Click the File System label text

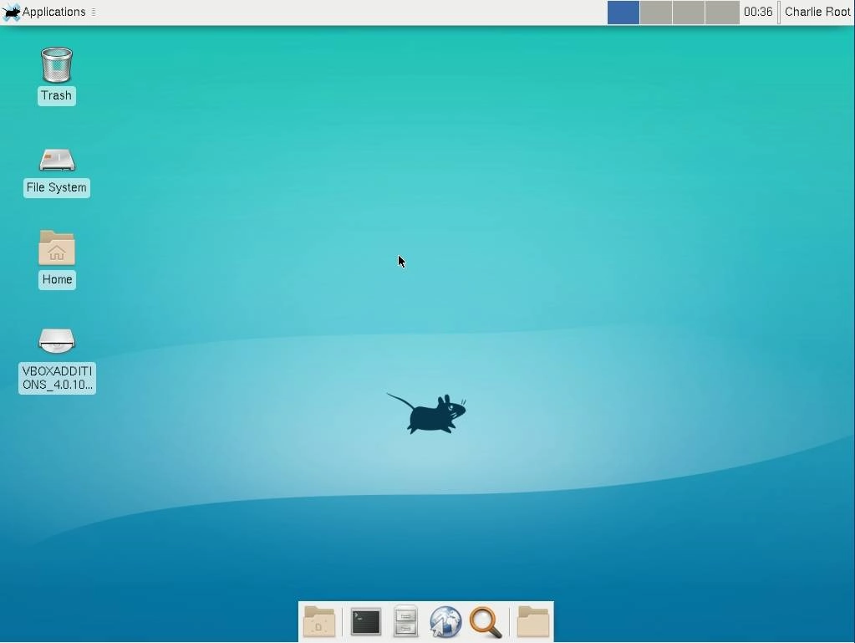click(x=57, y=187)
